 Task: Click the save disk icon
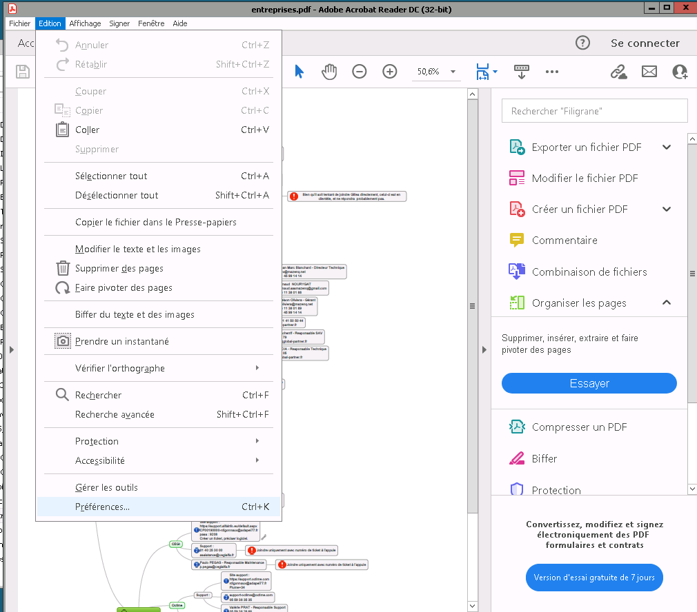tap(23, 72)
